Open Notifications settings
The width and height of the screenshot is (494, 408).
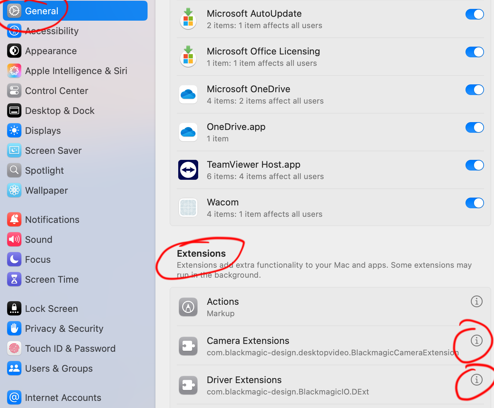(x=75, y=220)
